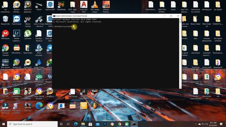Open Ezmix code text file

point(207,65)
